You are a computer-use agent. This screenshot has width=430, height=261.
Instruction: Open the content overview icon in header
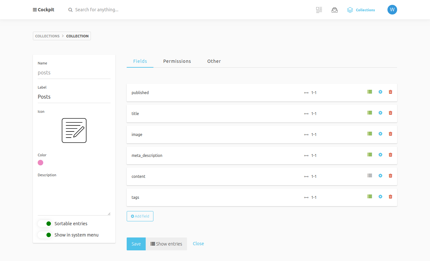[319, 10]
